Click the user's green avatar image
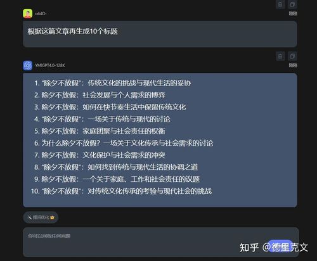317x261 pixels. tap(27, 13)
